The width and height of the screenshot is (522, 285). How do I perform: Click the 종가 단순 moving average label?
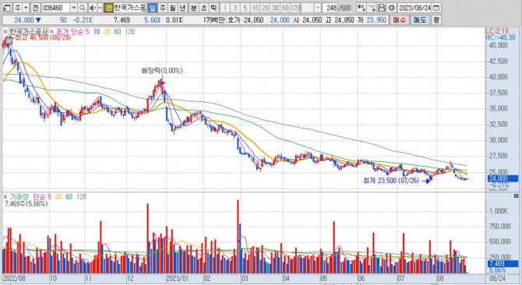pos(69,32)
